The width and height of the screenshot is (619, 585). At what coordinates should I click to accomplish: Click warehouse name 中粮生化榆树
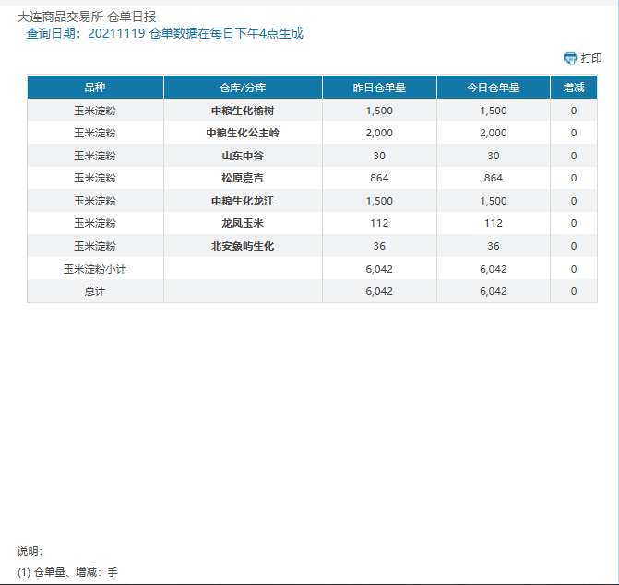point(243,111)
